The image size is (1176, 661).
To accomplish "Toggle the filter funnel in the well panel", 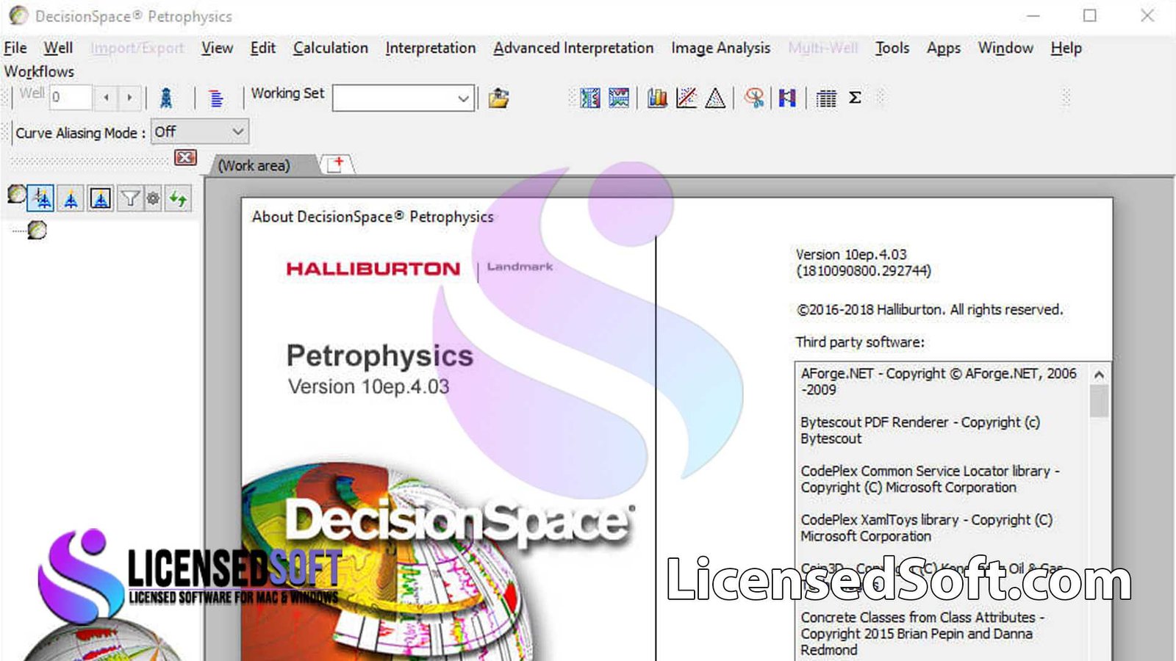I will [129, 198].
